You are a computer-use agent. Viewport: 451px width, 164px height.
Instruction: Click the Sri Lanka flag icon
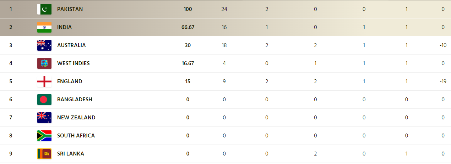click(44, 154)
